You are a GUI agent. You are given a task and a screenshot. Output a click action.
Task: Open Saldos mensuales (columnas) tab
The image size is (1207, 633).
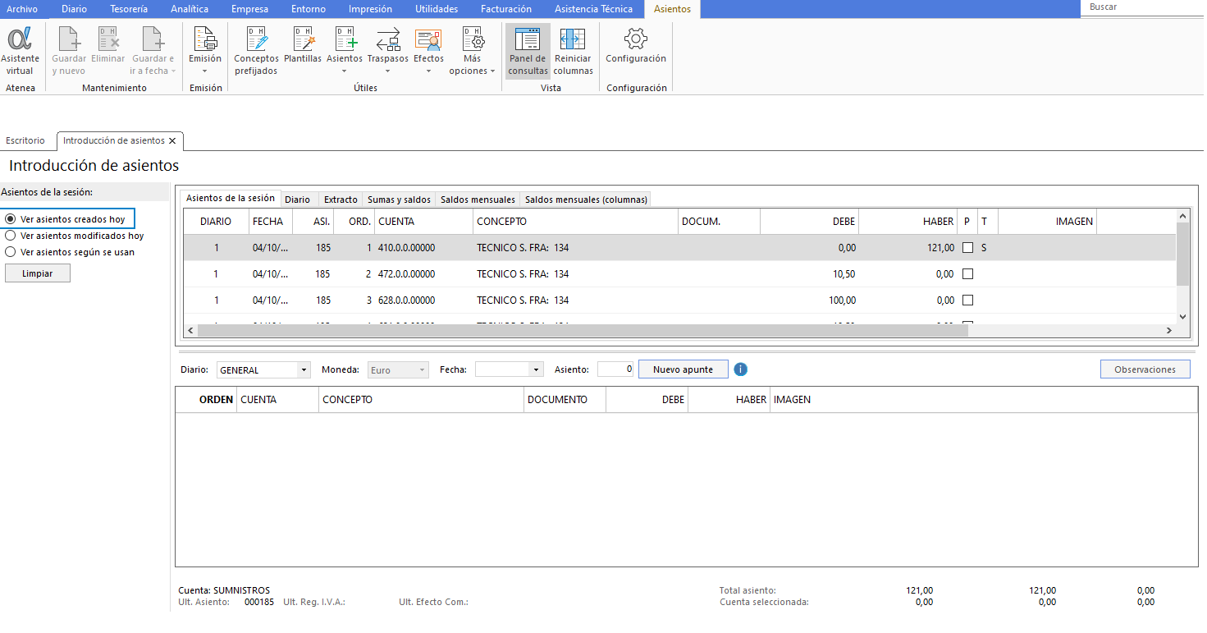click(586, 200)
